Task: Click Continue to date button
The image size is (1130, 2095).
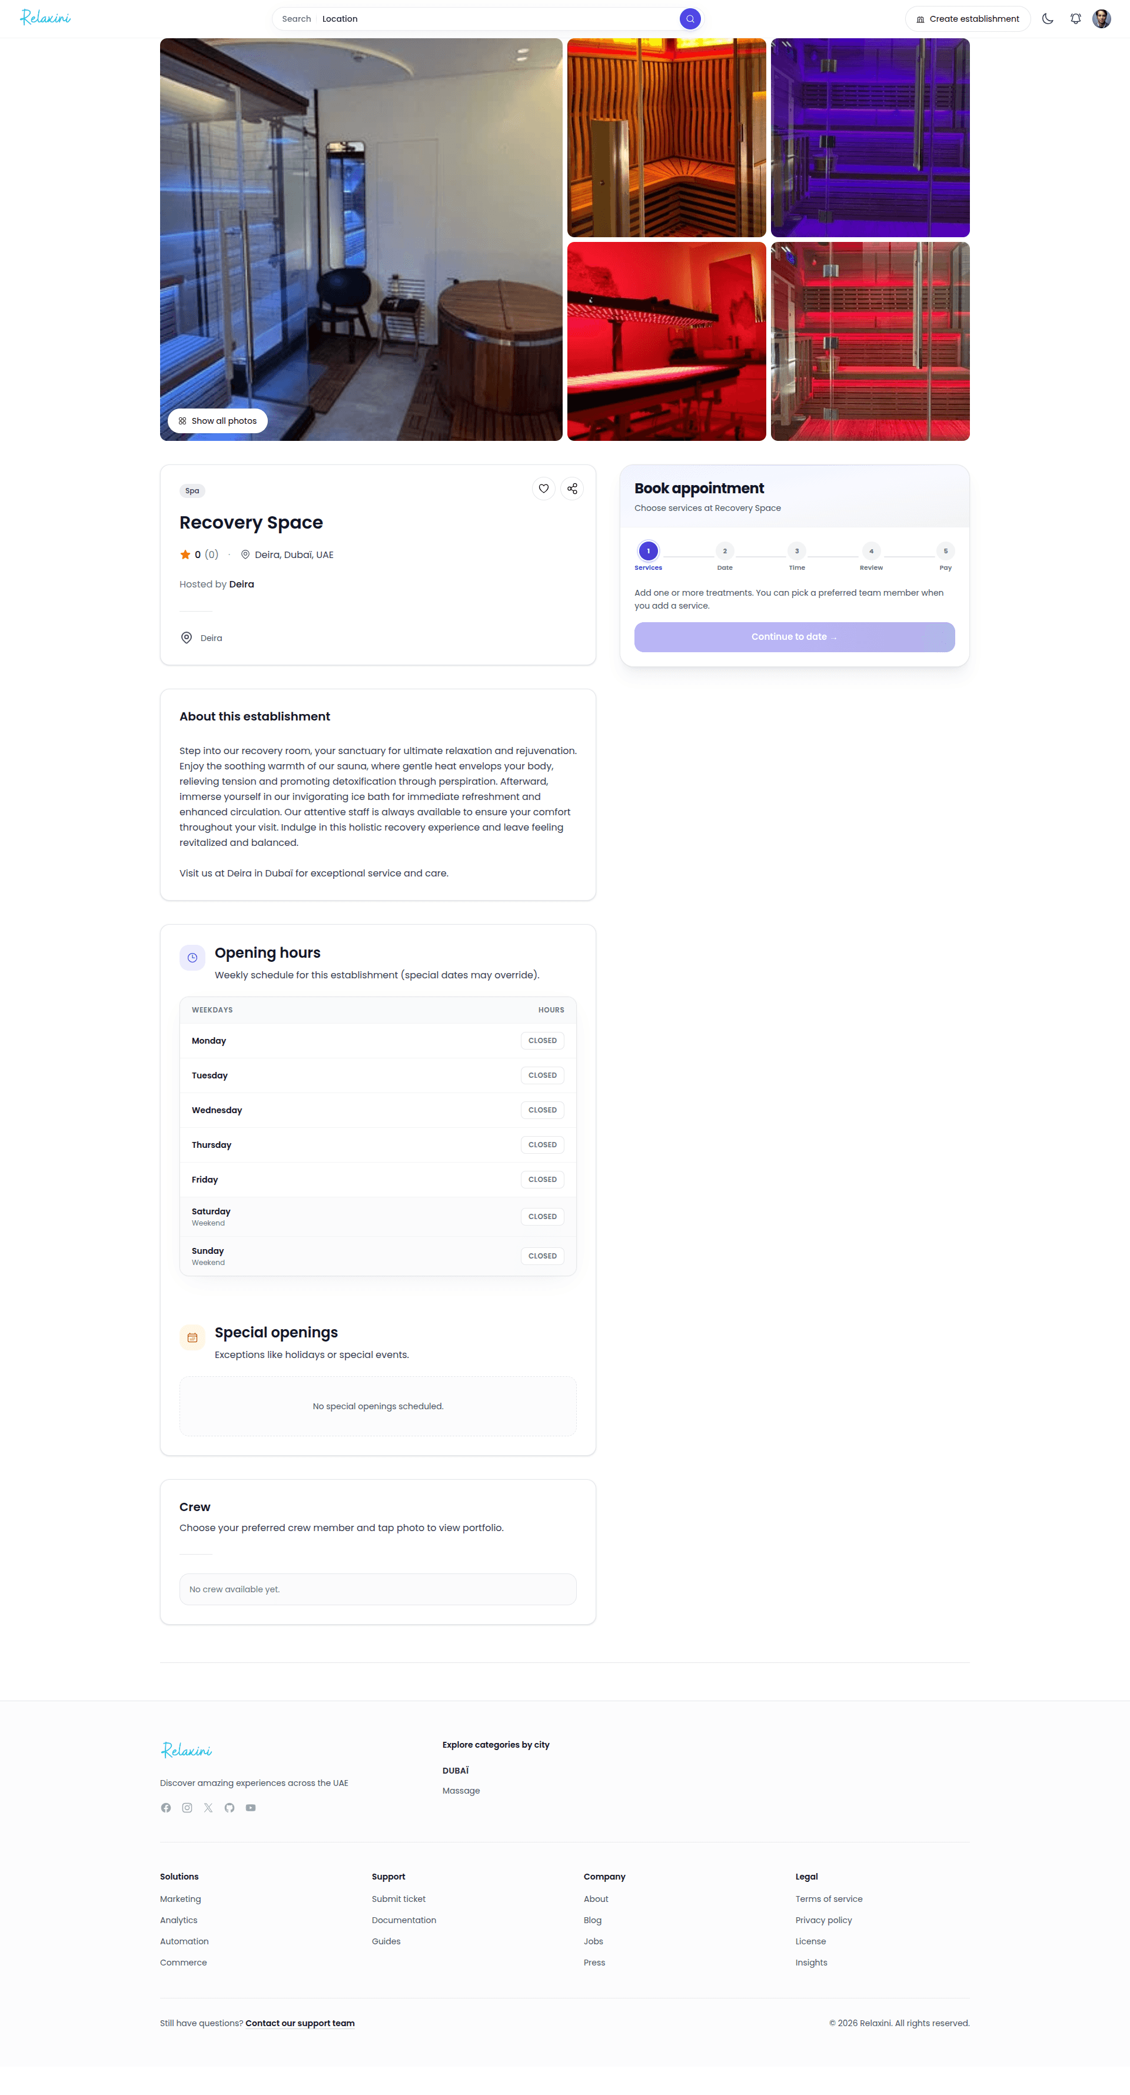Action: (x=795, y=637)
